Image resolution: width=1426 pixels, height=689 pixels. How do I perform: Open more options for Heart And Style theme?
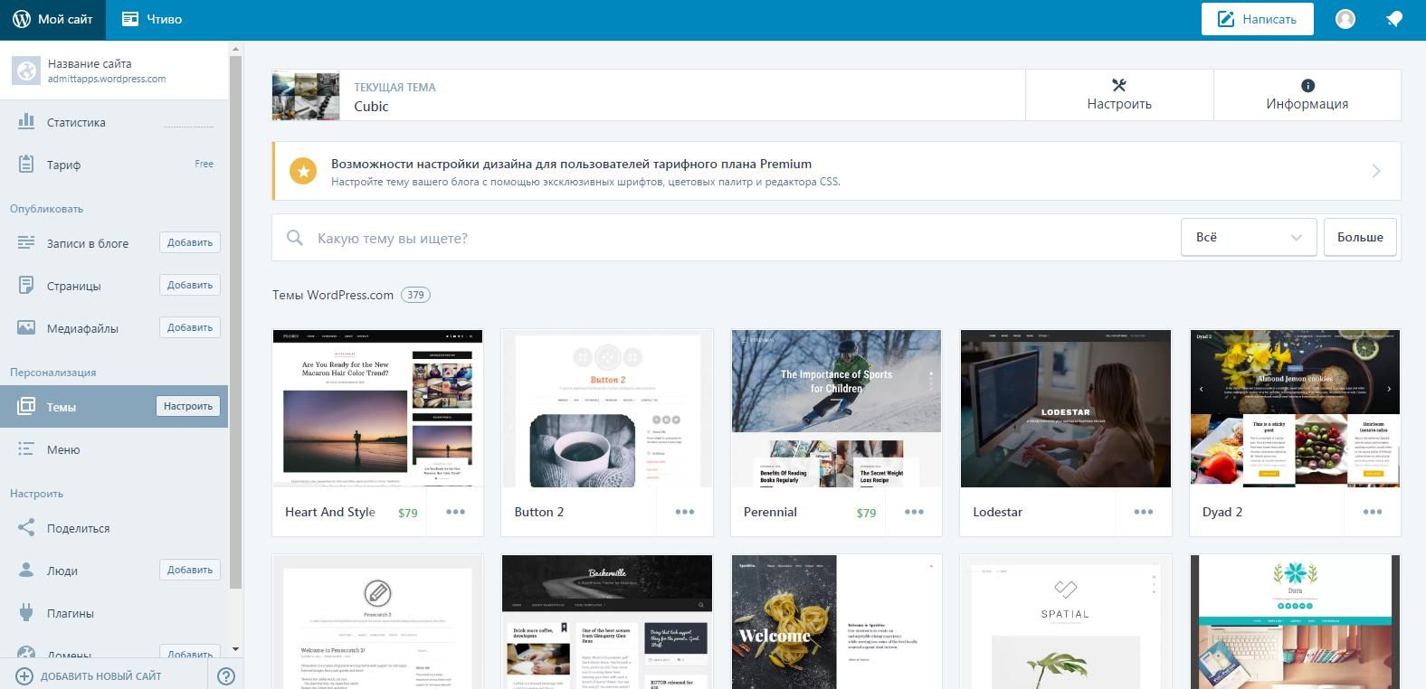point(455,512)
